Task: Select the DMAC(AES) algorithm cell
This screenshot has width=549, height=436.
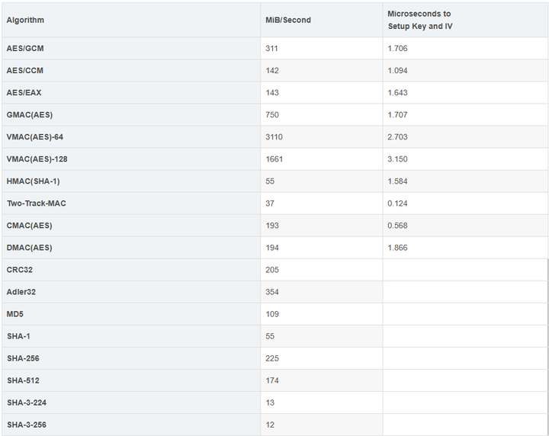Action: 131,248
